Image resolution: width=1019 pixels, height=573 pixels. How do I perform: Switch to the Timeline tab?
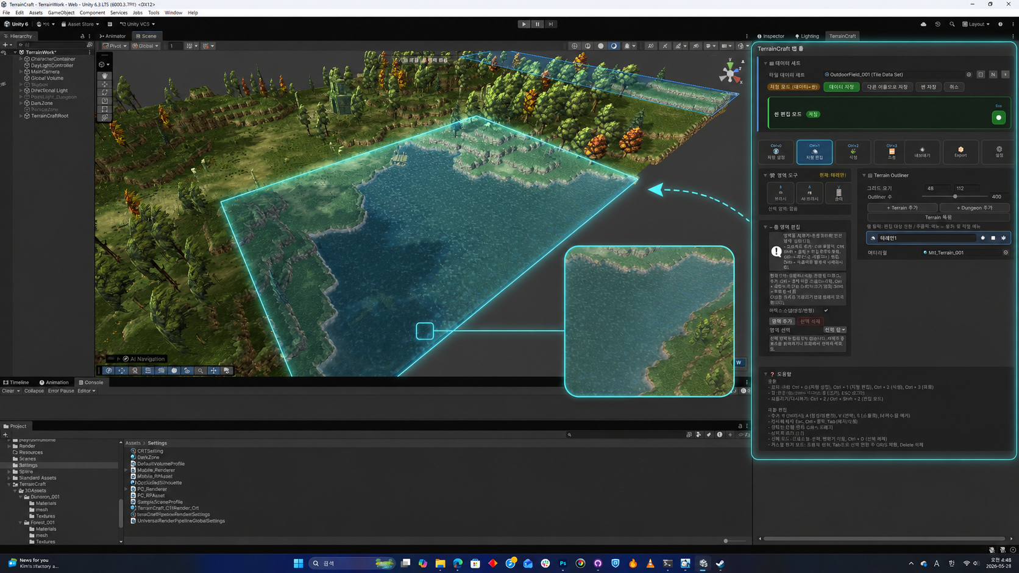(x=16, y=382)
